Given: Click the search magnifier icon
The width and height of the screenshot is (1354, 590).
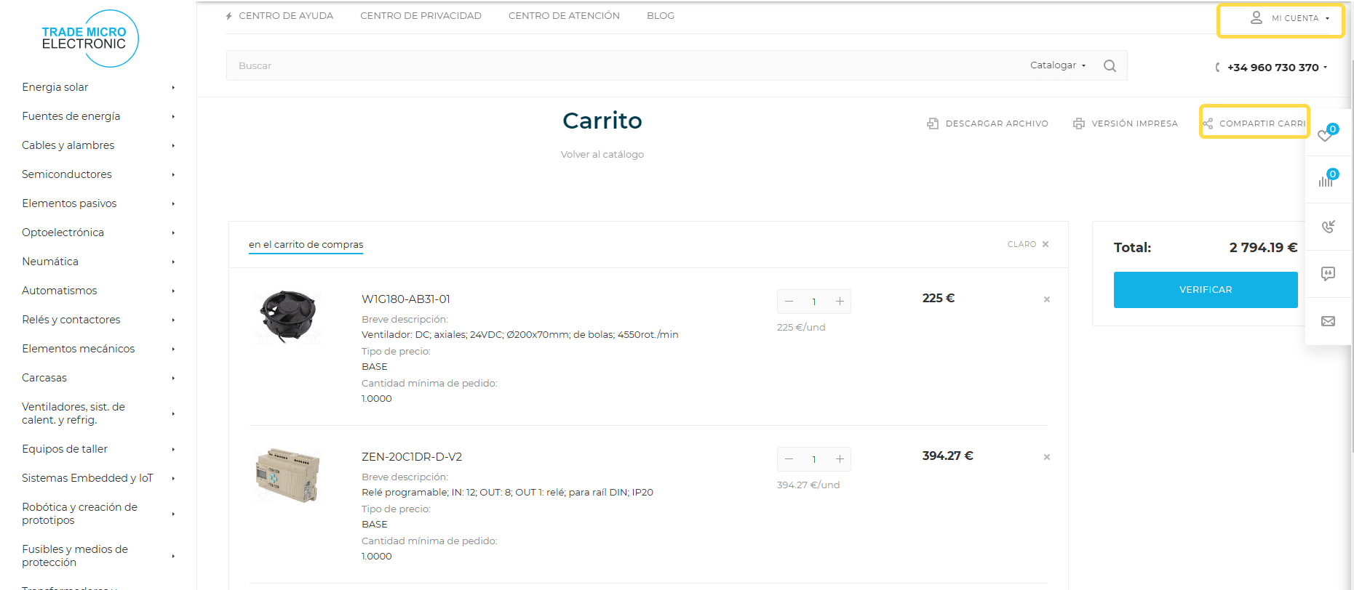Looking at the screenshot, I should [1110, 65].
